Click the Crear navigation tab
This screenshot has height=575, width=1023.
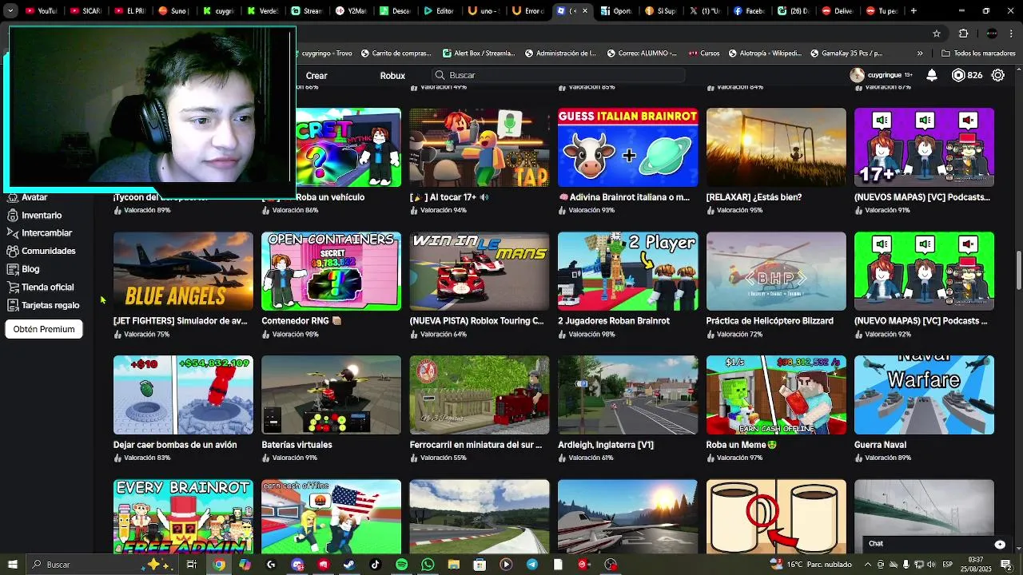point(316,75)
